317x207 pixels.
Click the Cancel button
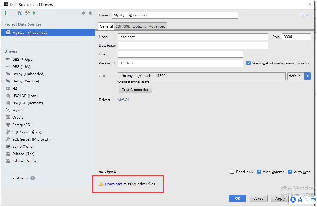[259, 199]
